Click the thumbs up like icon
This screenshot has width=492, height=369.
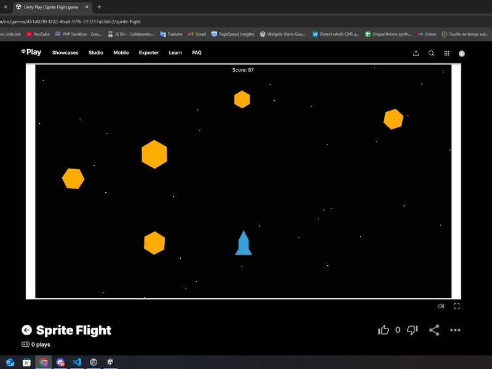384,330
